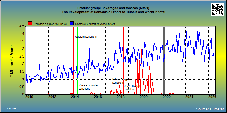The image size is (227, 113).
Task: Select legend text "Romania's export to World in total"
Action: 95,24
